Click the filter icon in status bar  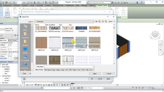tap(153, 88)
